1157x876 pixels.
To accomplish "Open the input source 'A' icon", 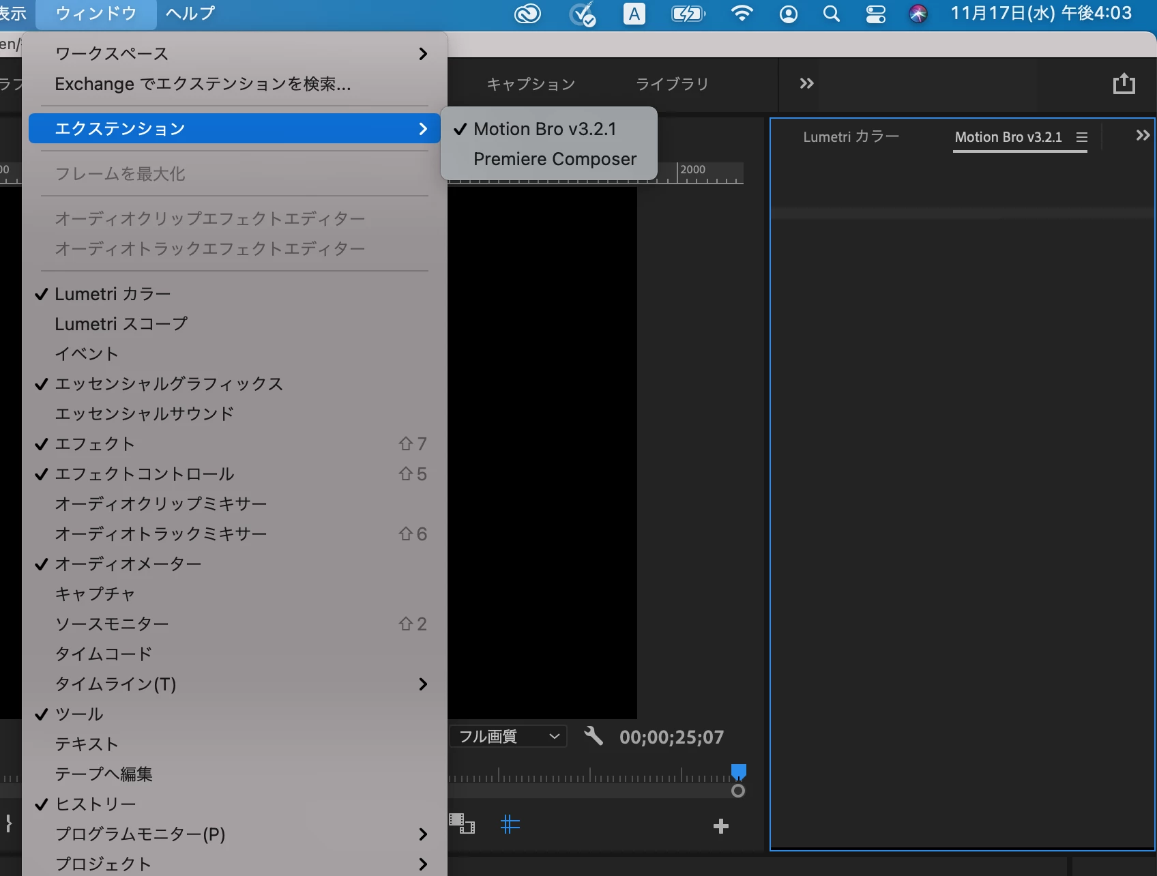I will 634,14.
